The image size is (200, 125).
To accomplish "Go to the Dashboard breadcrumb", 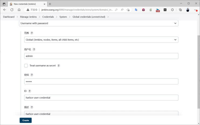I will (x=9, y=17).
